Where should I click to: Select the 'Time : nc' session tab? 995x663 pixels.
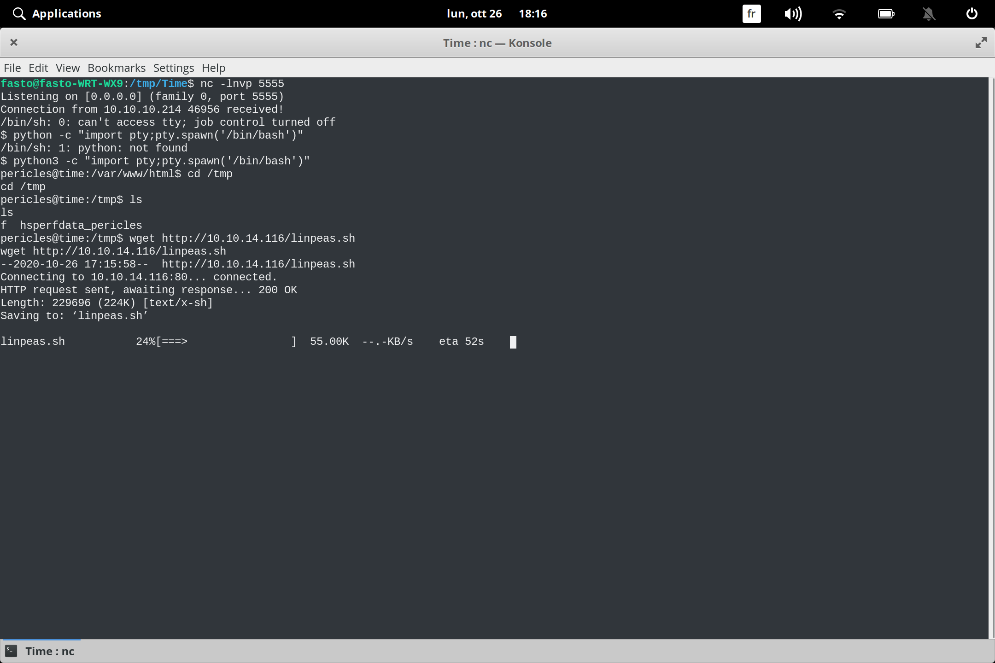pyautogui.click(x=49, y=651)
